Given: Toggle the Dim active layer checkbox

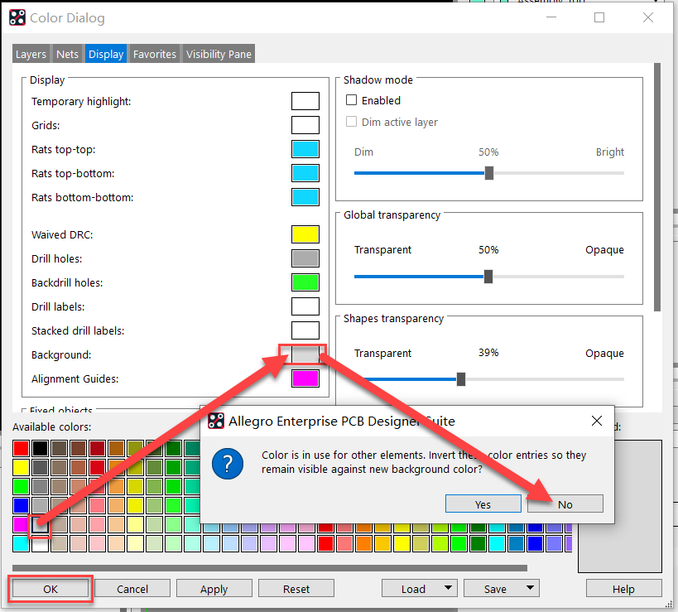Looking at the screenshot, I should coord(352,122).
